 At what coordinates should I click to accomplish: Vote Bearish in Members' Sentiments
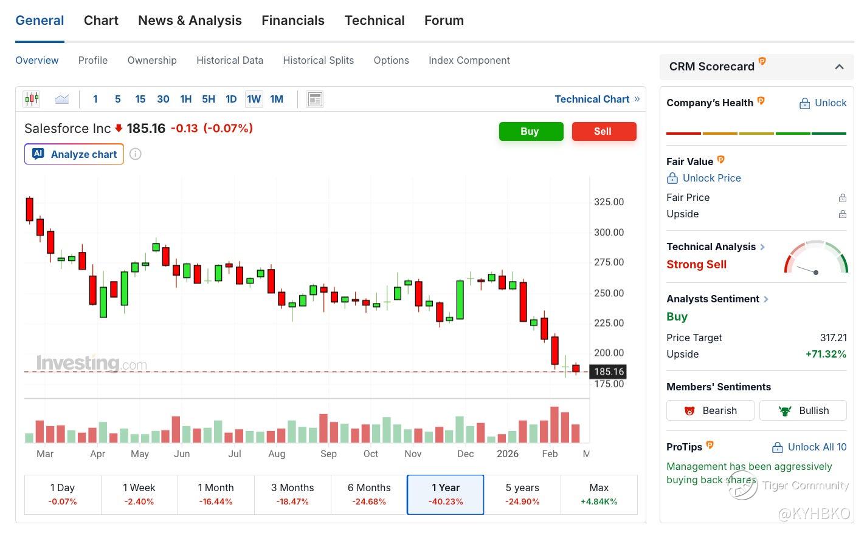point(710,410)
